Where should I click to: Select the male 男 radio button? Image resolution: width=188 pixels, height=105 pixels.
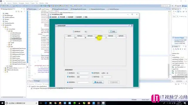tap(102, 73)
